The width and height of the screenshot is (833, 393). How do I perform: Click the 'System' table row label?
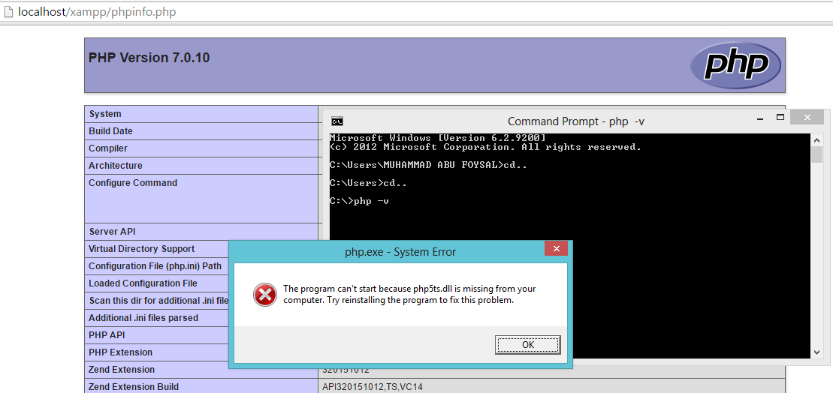coord(105,114)
